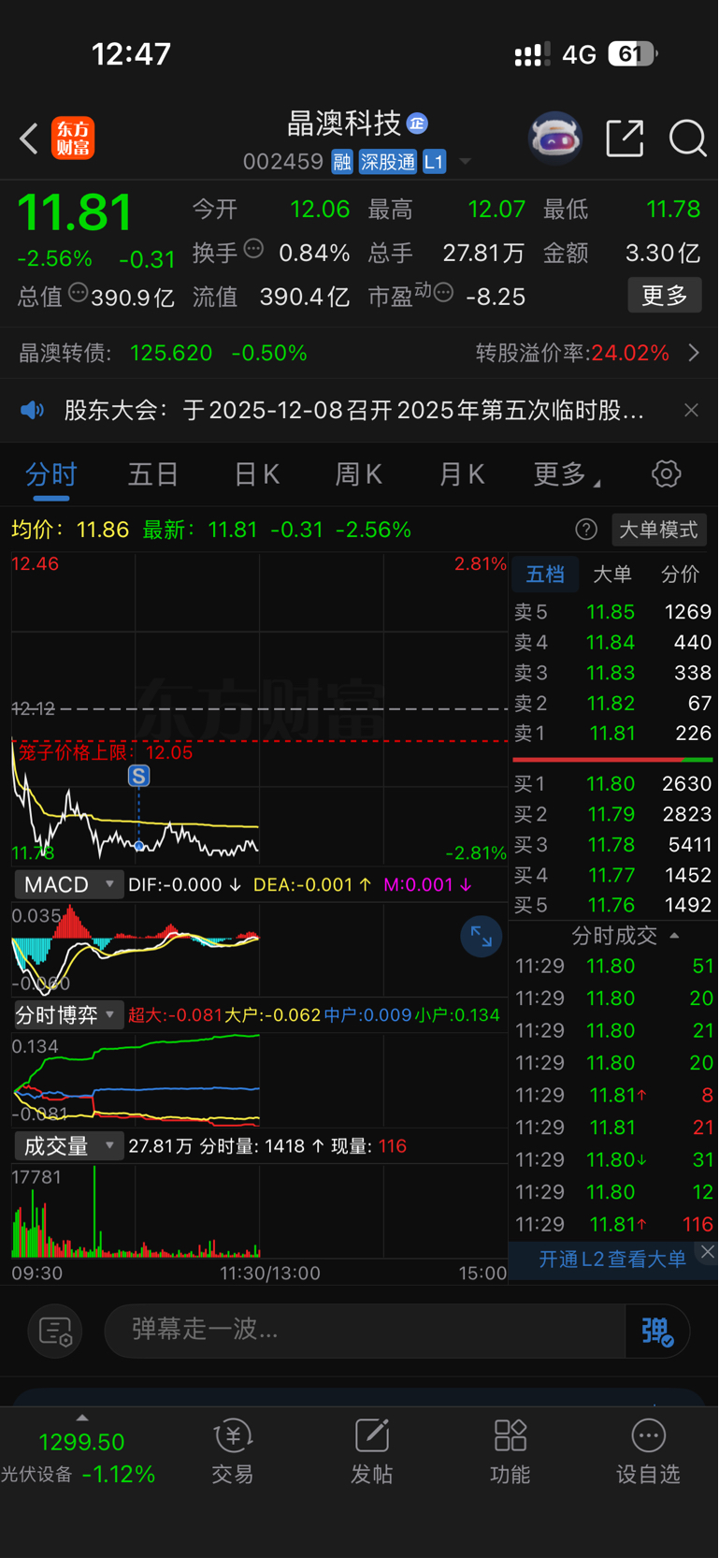Tap the 笼子价格上限 12.05 label
The image size is (719, 1558).
click(106, 753)
